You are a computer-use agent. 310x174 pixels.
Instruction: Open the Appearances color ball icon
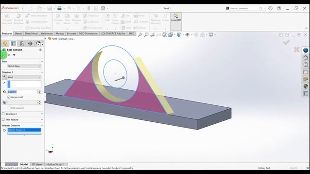click(x=306, y=86)
